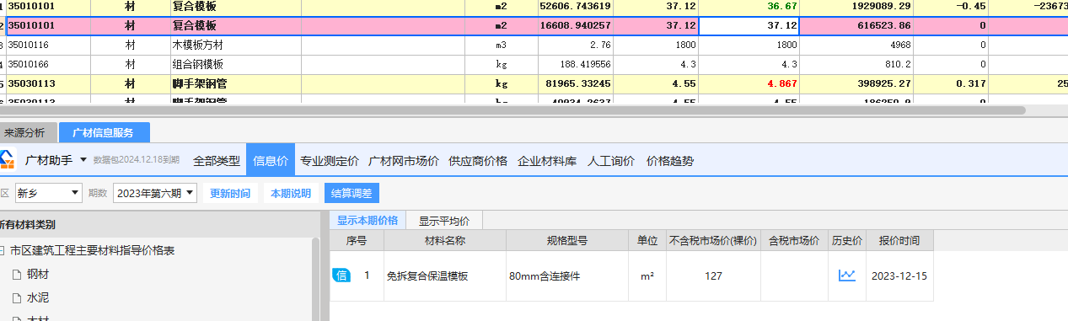Open the 供应商价格 tab
Image resolution: width=1068 pixels, height=321 pixels.
(x=478, y=160)
